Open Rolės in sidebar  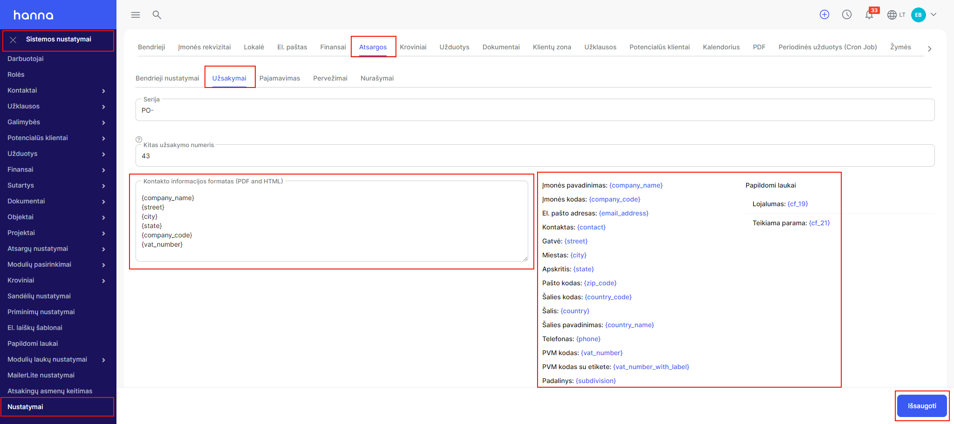pos(16,74)
